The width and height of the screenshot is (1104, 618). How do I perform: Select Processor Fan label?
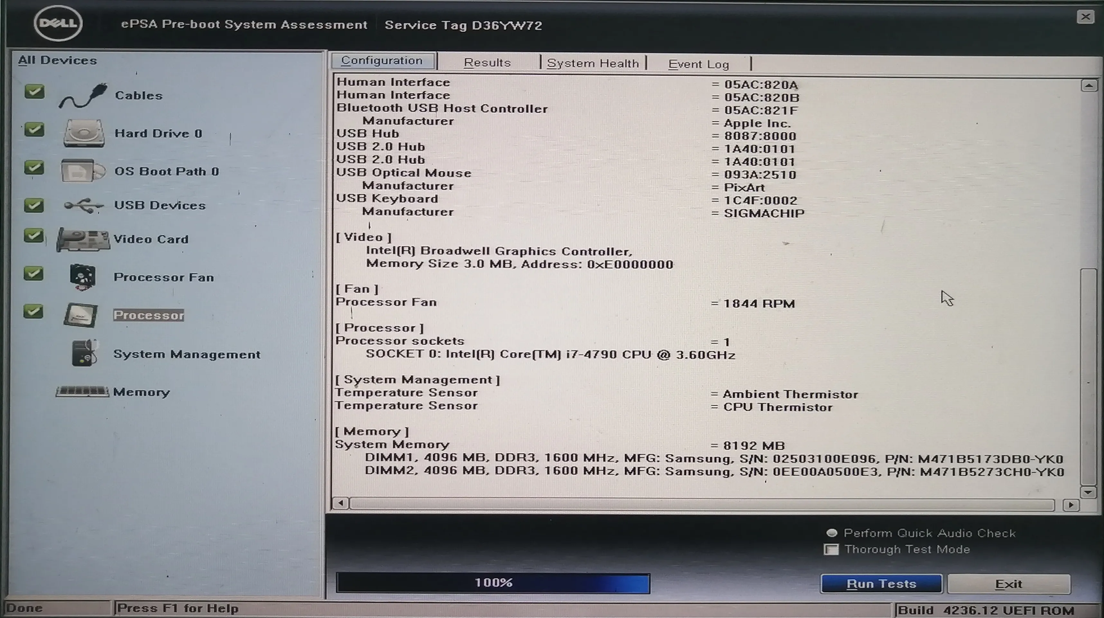click(164, 277)
